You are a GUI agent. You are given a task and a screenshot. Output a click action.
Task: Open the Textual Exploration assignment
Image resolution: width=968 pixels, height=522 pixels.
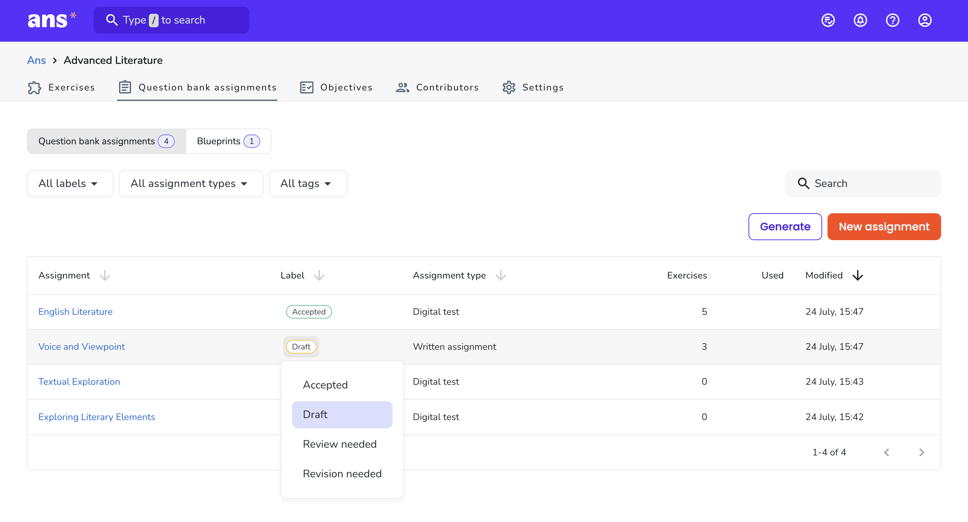(79, 381)
